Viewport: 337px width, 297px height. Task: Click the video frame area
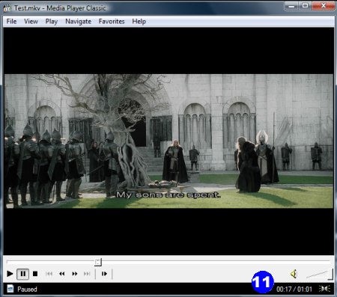click(168, 141)
